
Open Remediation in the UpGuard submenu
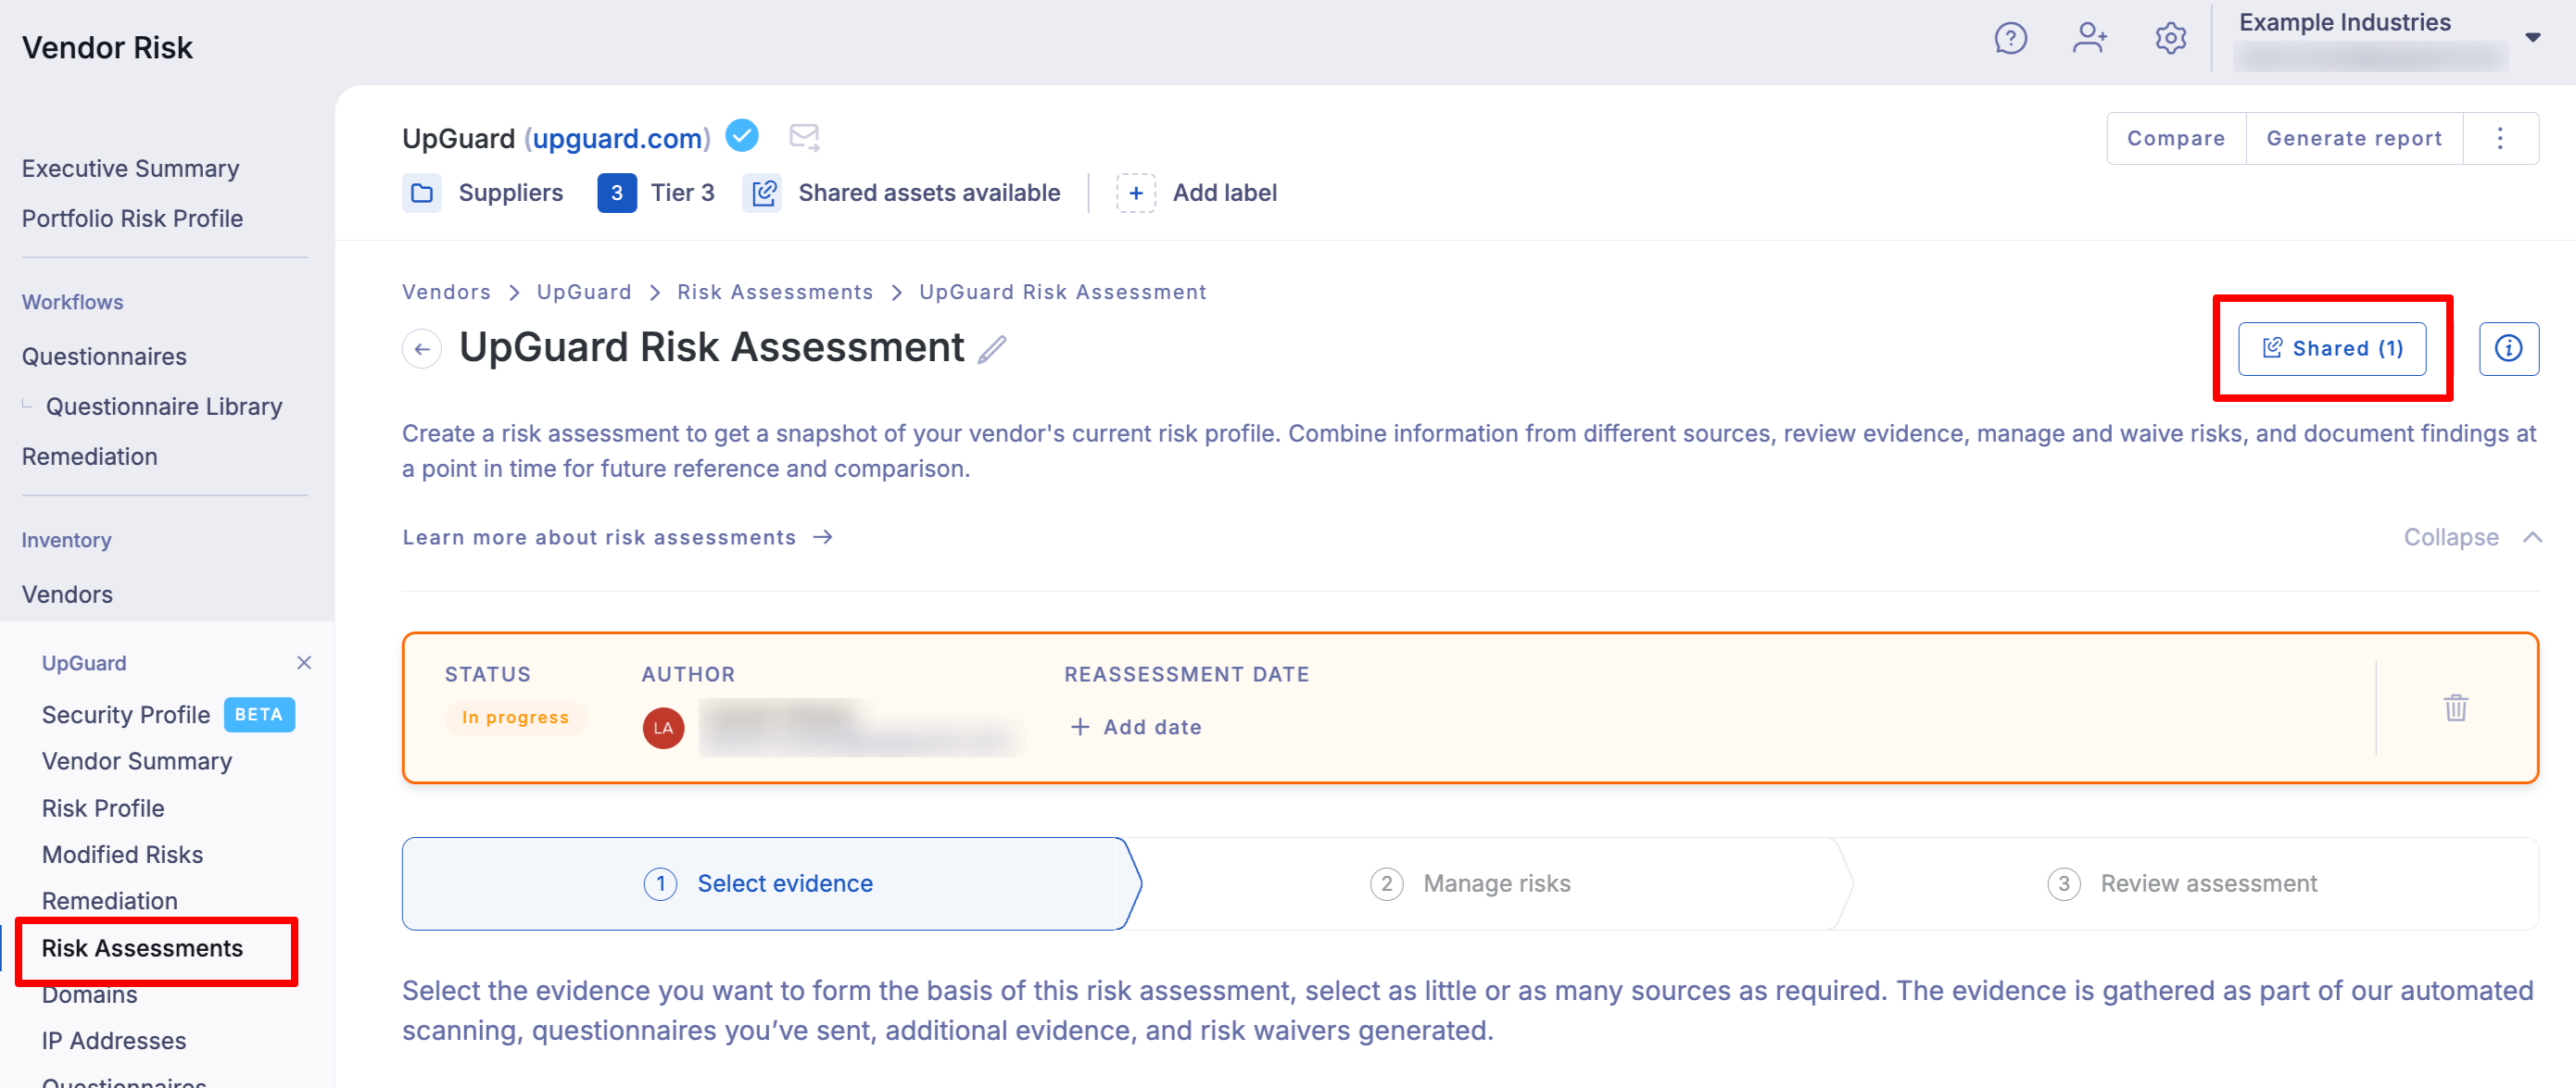pos(109,901)
